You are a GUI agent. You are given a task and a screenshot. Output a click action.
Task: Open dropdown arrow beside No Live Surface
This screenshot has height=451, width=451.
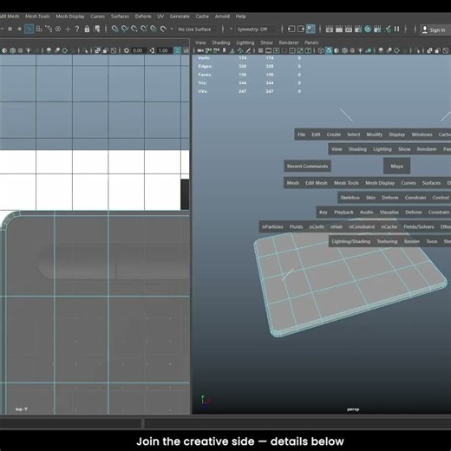(x=172, y=29)
